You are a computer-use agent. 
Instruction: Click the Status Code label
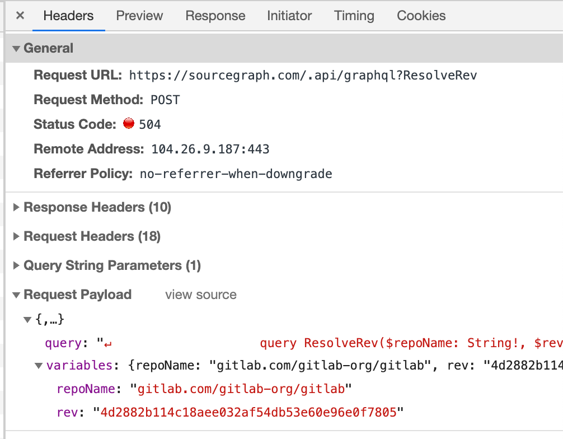pos(74,124)
